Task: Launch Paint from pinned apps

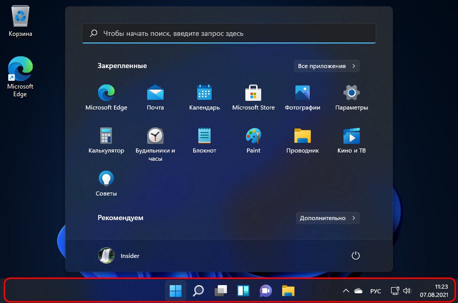Action: tap(253, 140)
